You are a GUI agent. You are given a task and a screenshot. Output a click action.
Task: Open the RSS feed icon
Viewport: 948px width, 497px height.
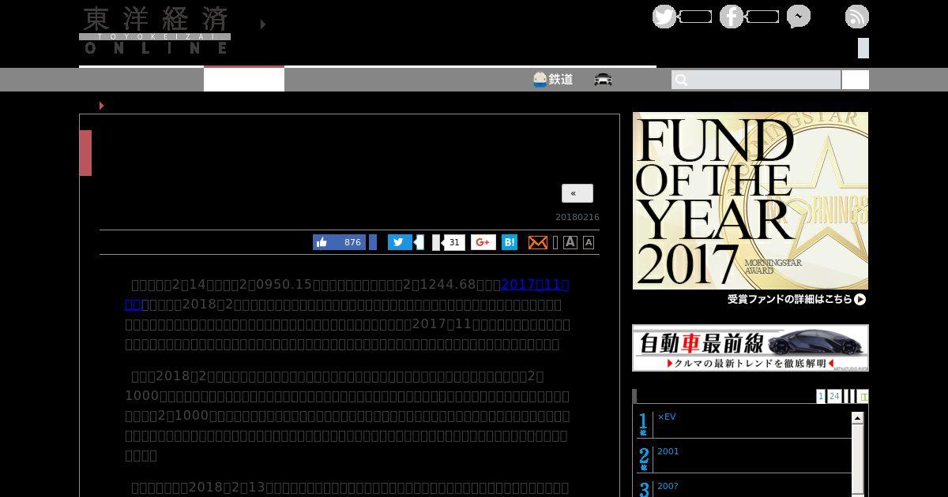click(857, 17)
